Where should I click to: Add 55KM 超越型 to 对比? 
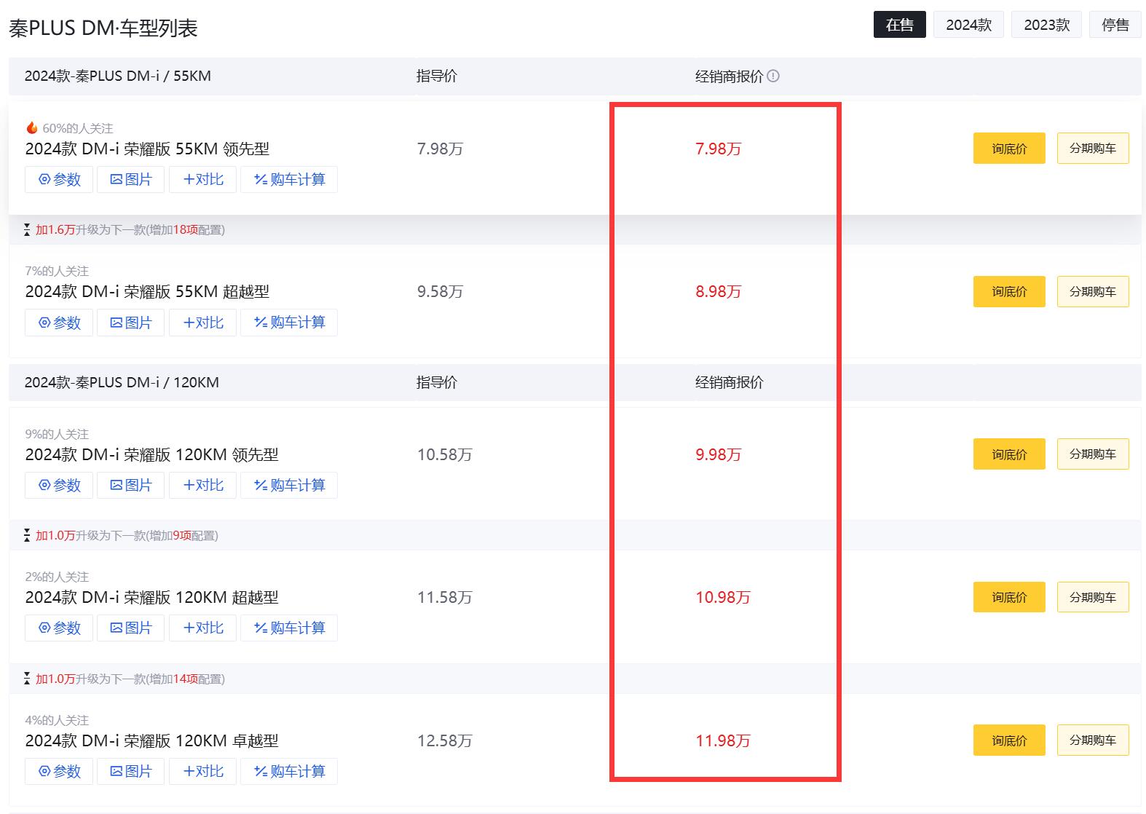[x=202, y=323]
